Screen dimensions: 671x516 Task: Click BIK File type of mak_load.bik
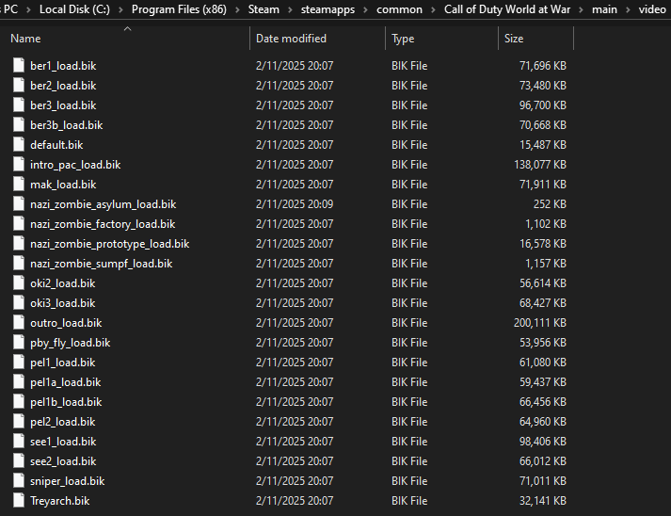(409, 185)
